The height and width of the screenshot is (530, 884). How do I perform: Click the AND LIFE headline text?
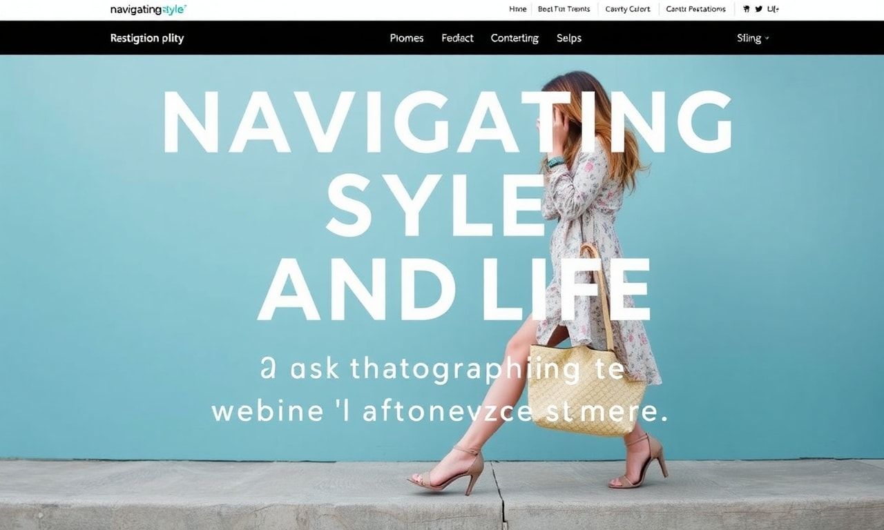(454, 289)
